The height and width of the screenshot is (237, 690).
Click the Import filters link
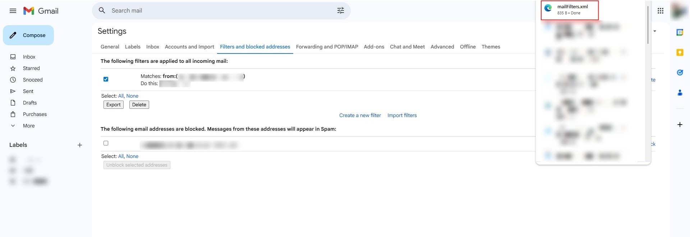point(402,115)
